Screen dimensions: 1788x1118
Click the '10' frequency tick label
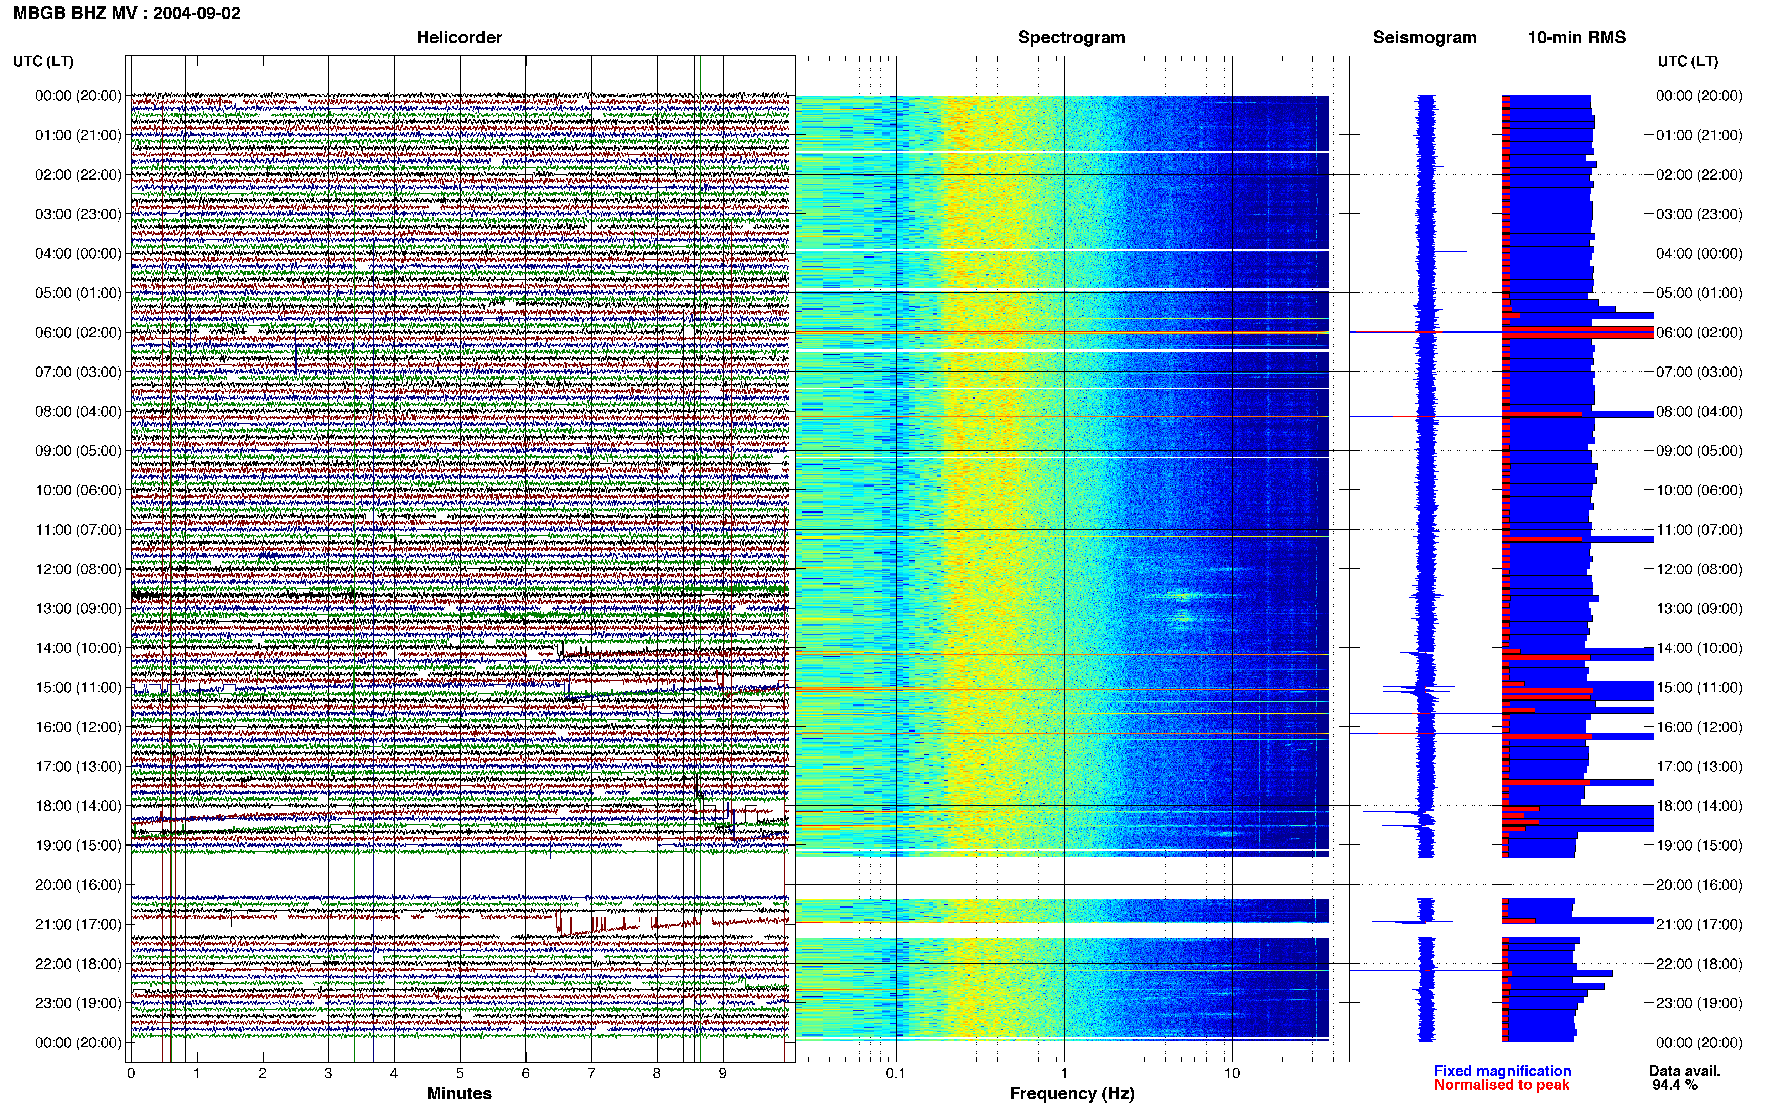click(x=1232, y=1073)
